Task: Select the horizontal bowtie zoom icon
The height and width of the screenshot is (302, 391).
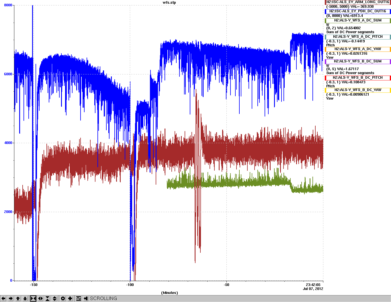Action: [33, 299]
